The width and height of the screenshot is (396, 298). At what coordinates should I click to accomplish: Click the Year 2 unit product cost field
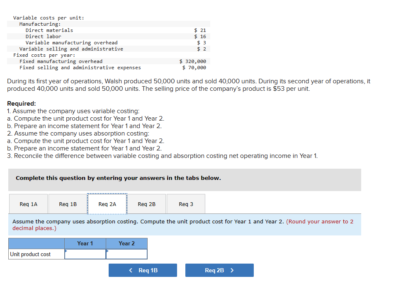(x=127, y=254)
